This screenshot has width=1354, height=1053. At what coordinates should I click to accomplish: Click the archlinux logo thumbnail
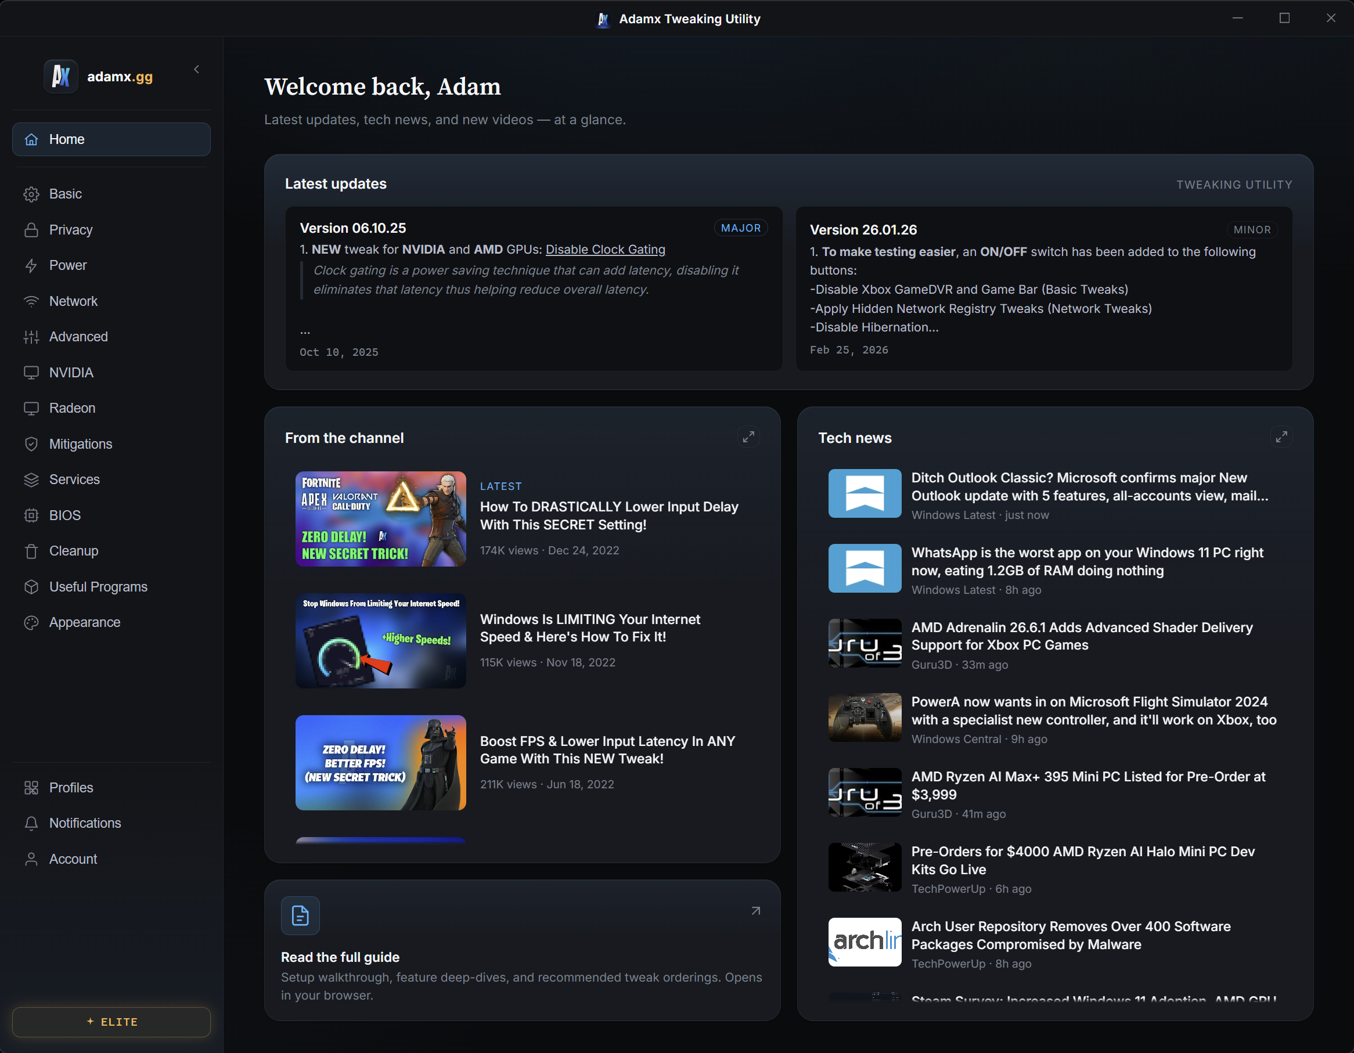pos(865,942)
